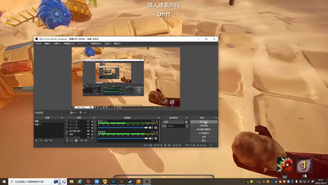Open the 场景集合(S) menu
Screen dimensions: 328x185
[96, 44]
